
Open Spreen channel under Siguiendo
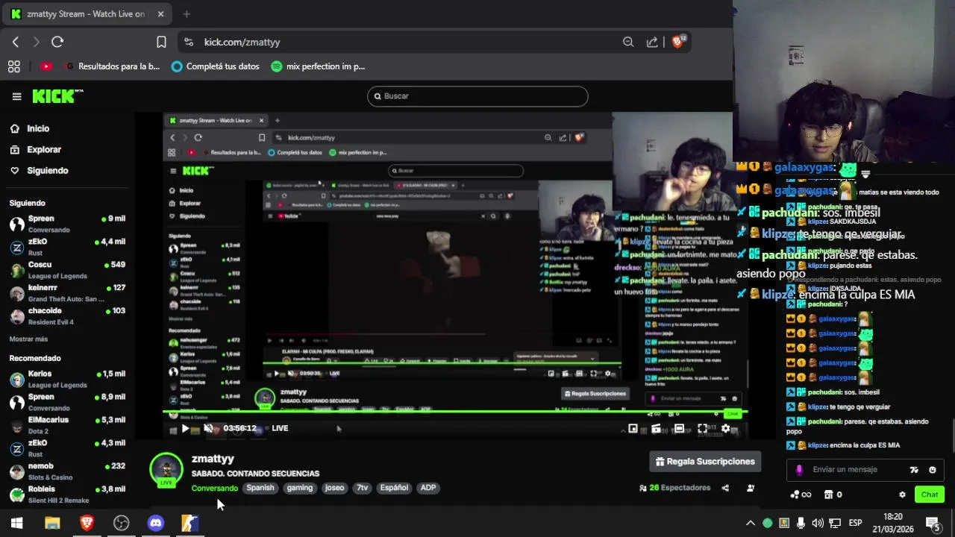67,224
